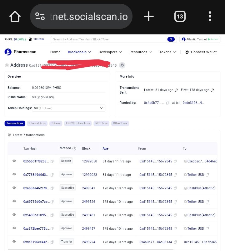225x251 pixels.
Task: Open first sent transaction link icon
Action: (x=212, y=90)
